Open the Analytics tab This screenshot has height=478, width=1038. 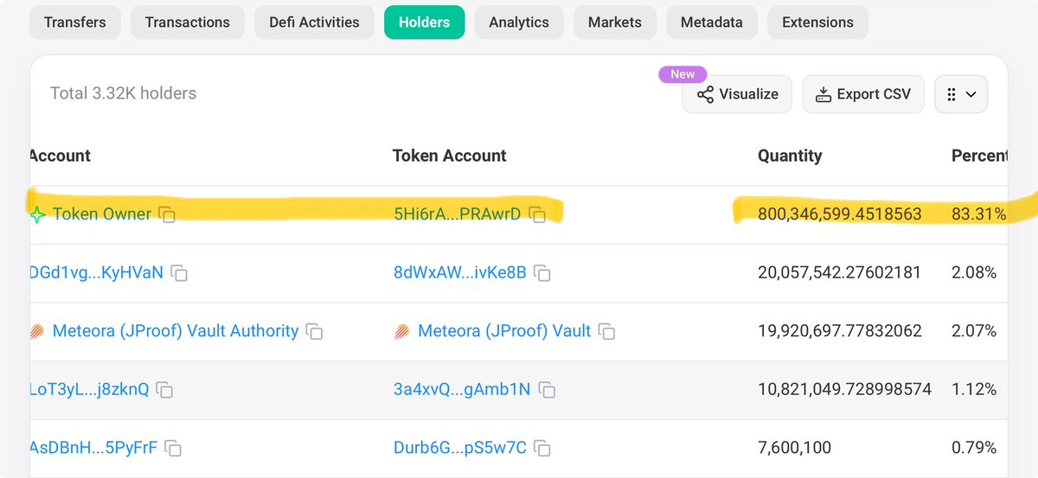519,22
